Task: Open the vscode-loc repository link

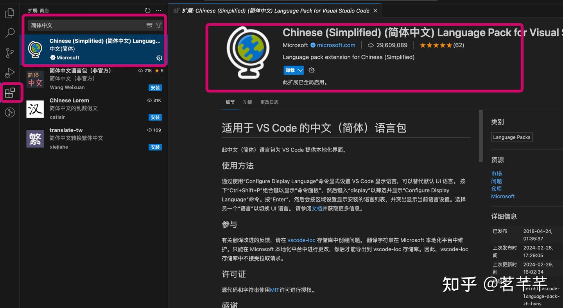Action: click(x=301, y=240)
